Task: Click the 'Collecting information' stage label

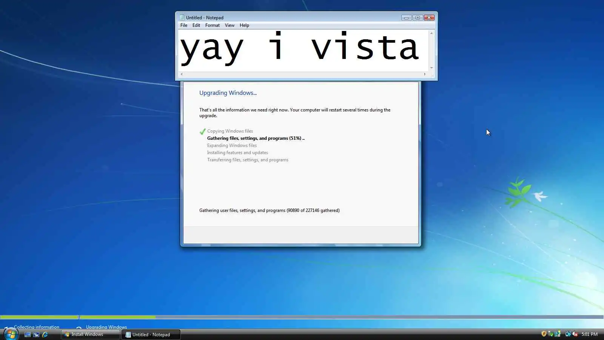Action: click(x=37, y=327)
